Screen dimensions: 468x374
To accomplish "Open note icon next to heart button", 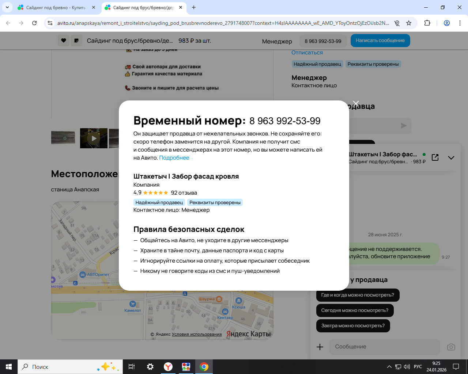I will click(x=76, y=41).
